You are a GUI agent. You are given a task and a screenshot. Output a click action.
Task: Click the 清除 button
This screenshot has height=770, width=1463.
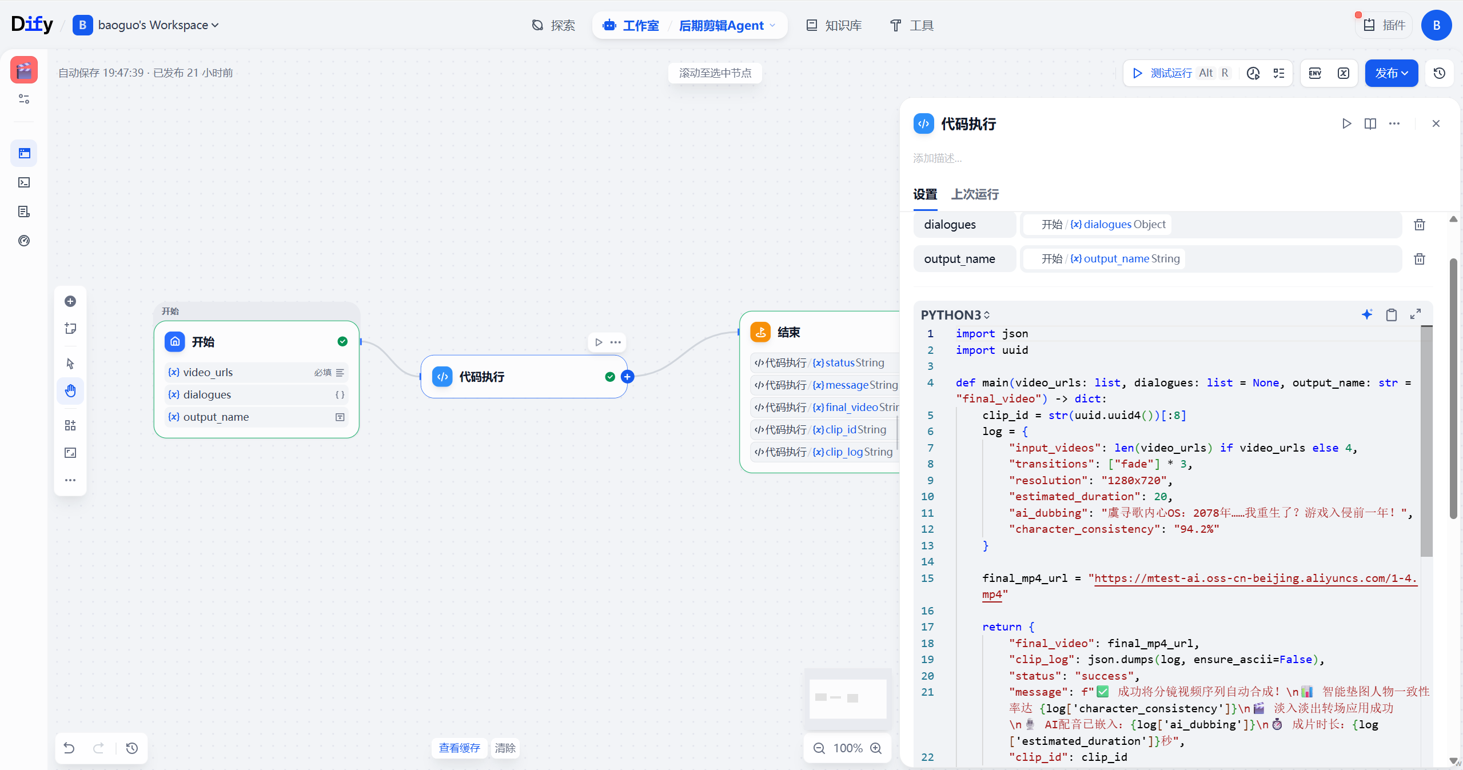tap(505, 748)
